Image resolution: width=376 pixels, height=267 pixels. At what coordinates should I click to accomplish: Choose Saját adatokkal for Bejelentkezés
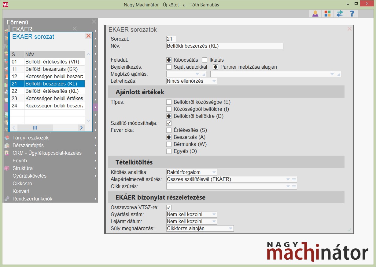click(169, 67)
